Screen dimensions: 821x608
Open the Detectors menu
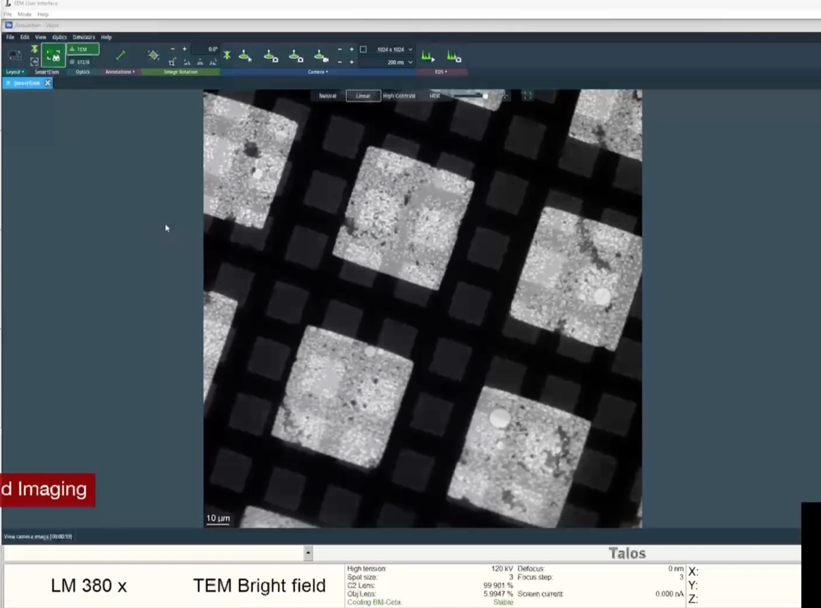[83, 37]
